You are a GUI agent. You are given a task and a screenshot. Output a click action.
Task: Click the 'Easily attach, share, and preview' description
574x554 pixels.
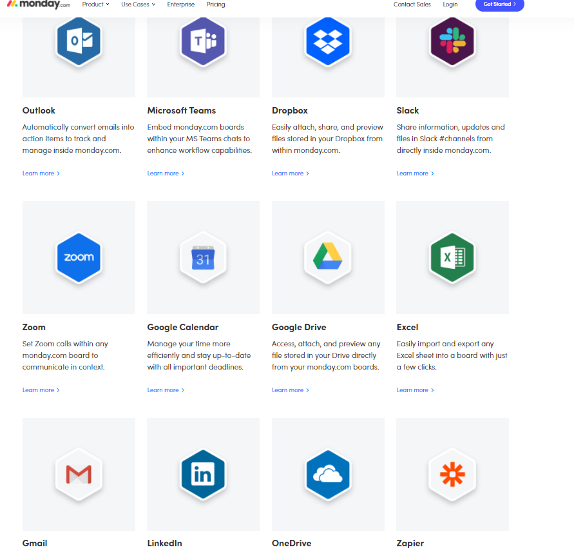point(327,139)
